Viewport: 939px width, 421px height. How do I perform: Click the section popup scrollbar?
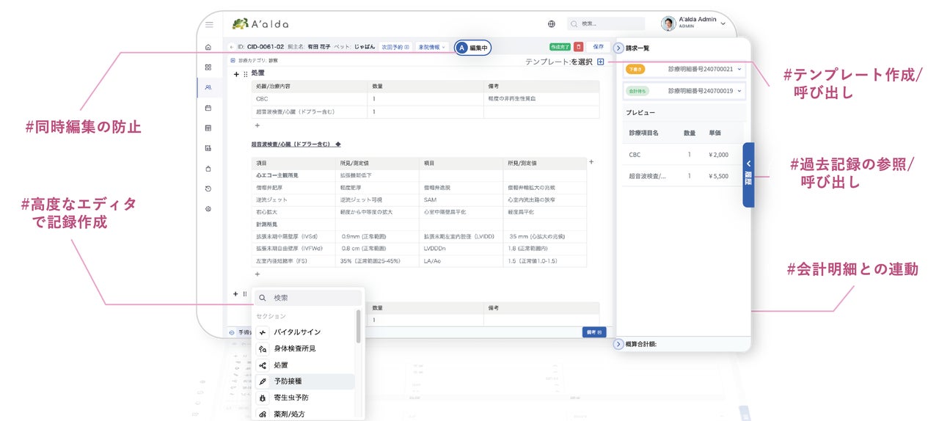[358, 327]
